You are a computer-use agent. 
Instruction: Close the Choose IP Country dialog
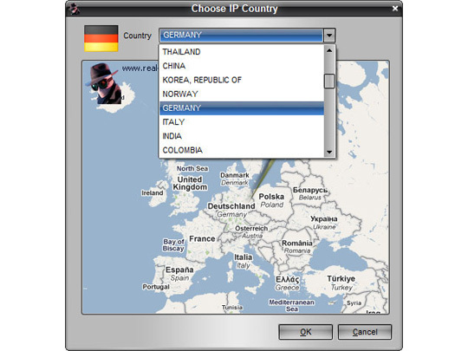tap(395, 9)
